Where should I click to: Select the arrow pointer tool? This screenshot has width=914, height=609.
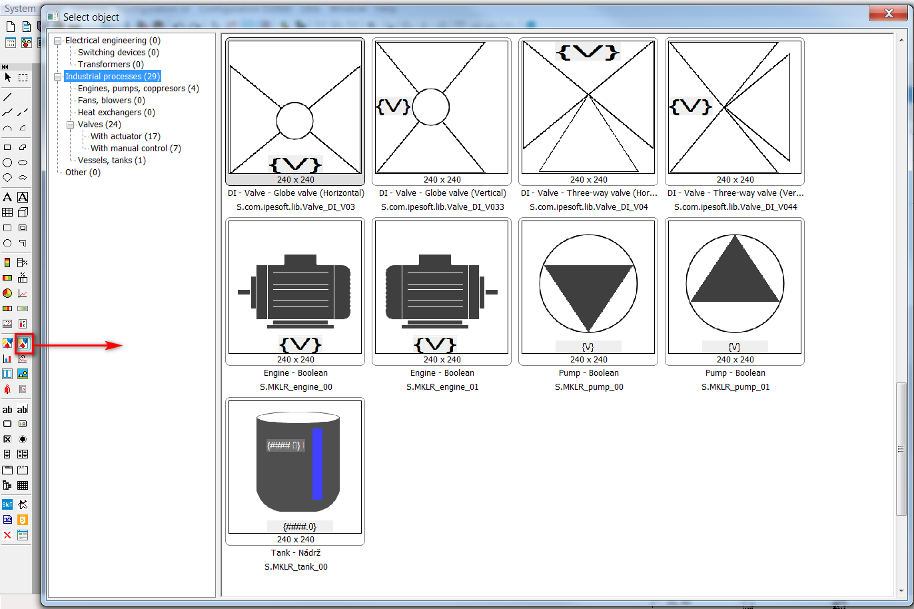(x=7, y=77)
